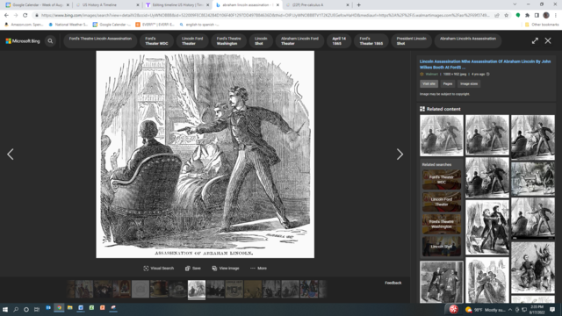Open Windows taskbar search
This screenshot has height=316, width=562.
[16, 309]
